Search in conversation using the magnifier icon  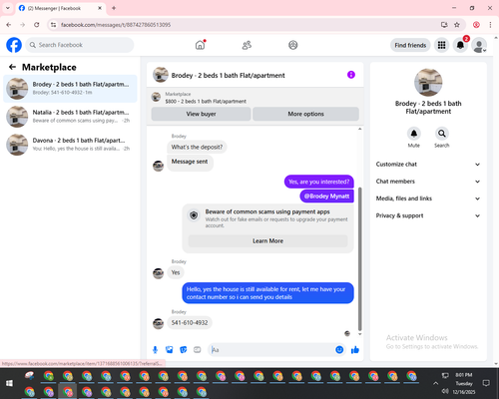442,134
